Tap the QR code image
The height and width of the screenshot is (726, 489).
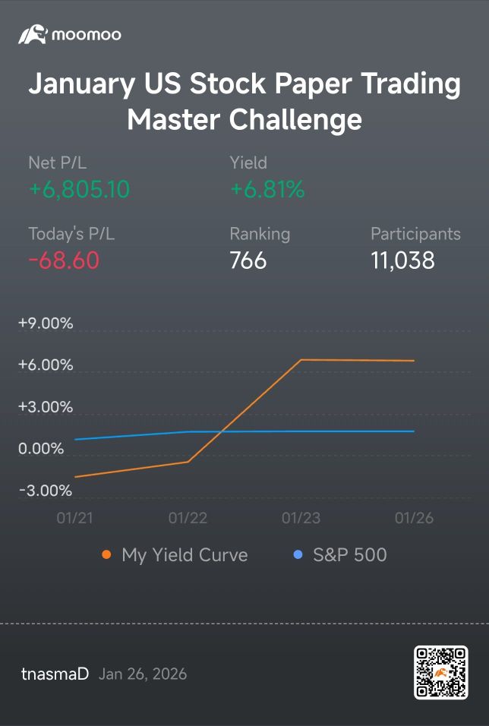441,672
